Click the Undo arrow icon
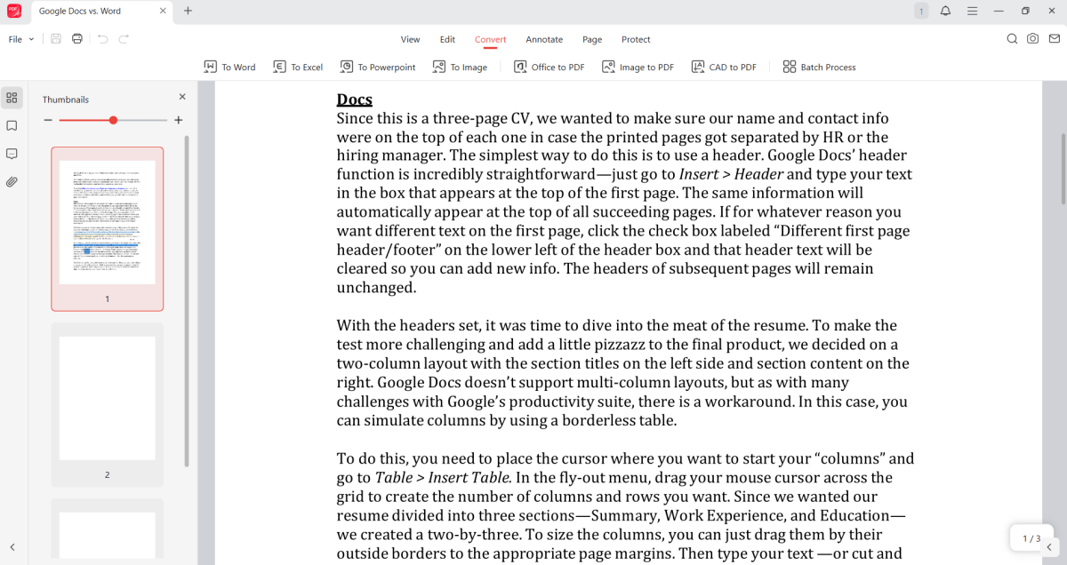 tap(102, 39)
